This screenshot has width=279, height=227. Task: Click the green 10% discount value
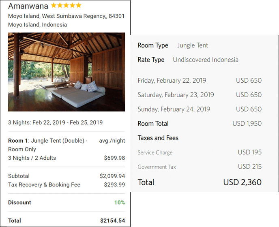120,202
